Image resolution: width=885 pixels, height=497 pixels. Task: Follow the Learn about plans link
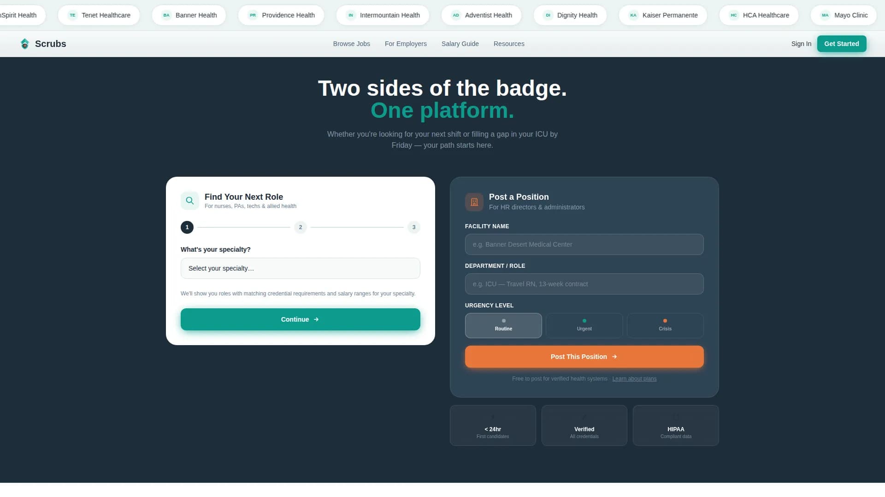pos(634,379)
